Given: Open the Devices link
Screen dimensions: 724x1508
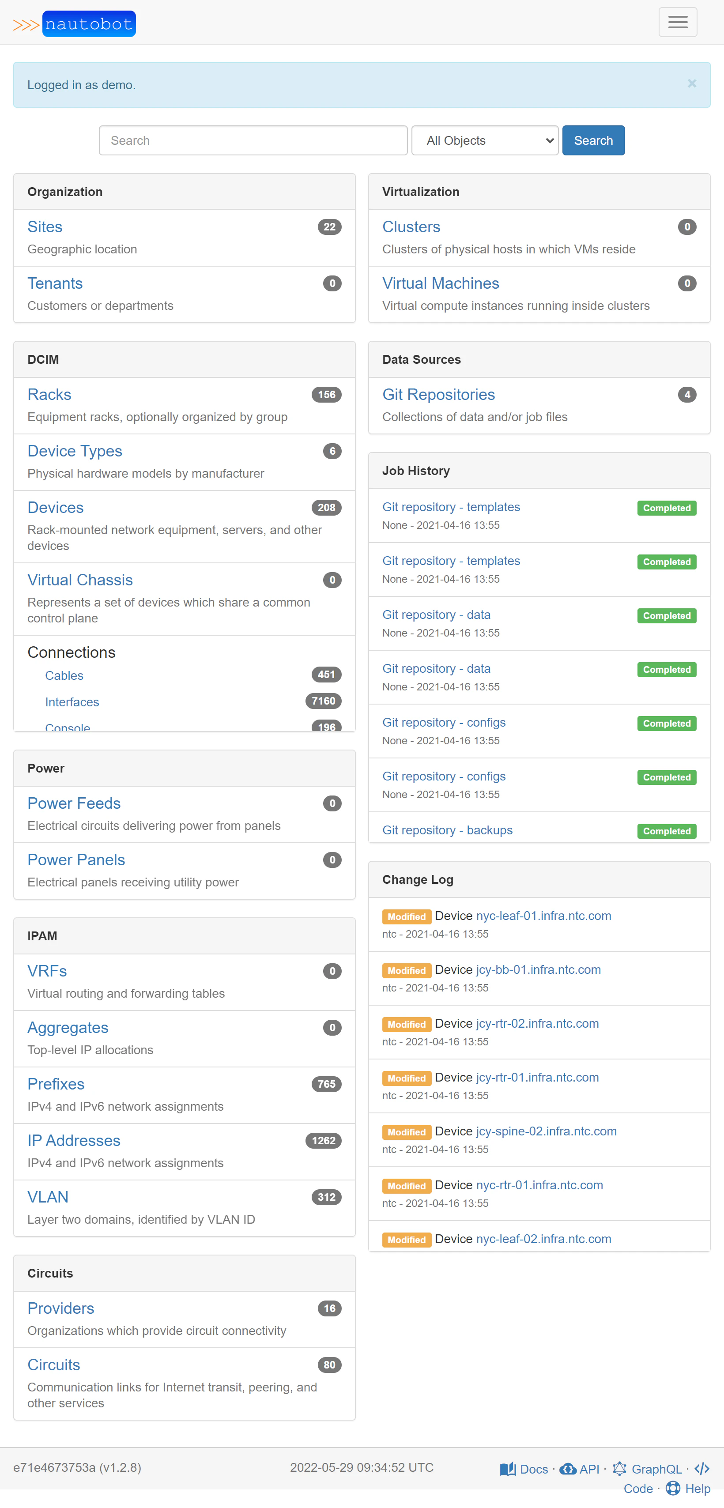Looking at the screenshot, I should 56,508.
